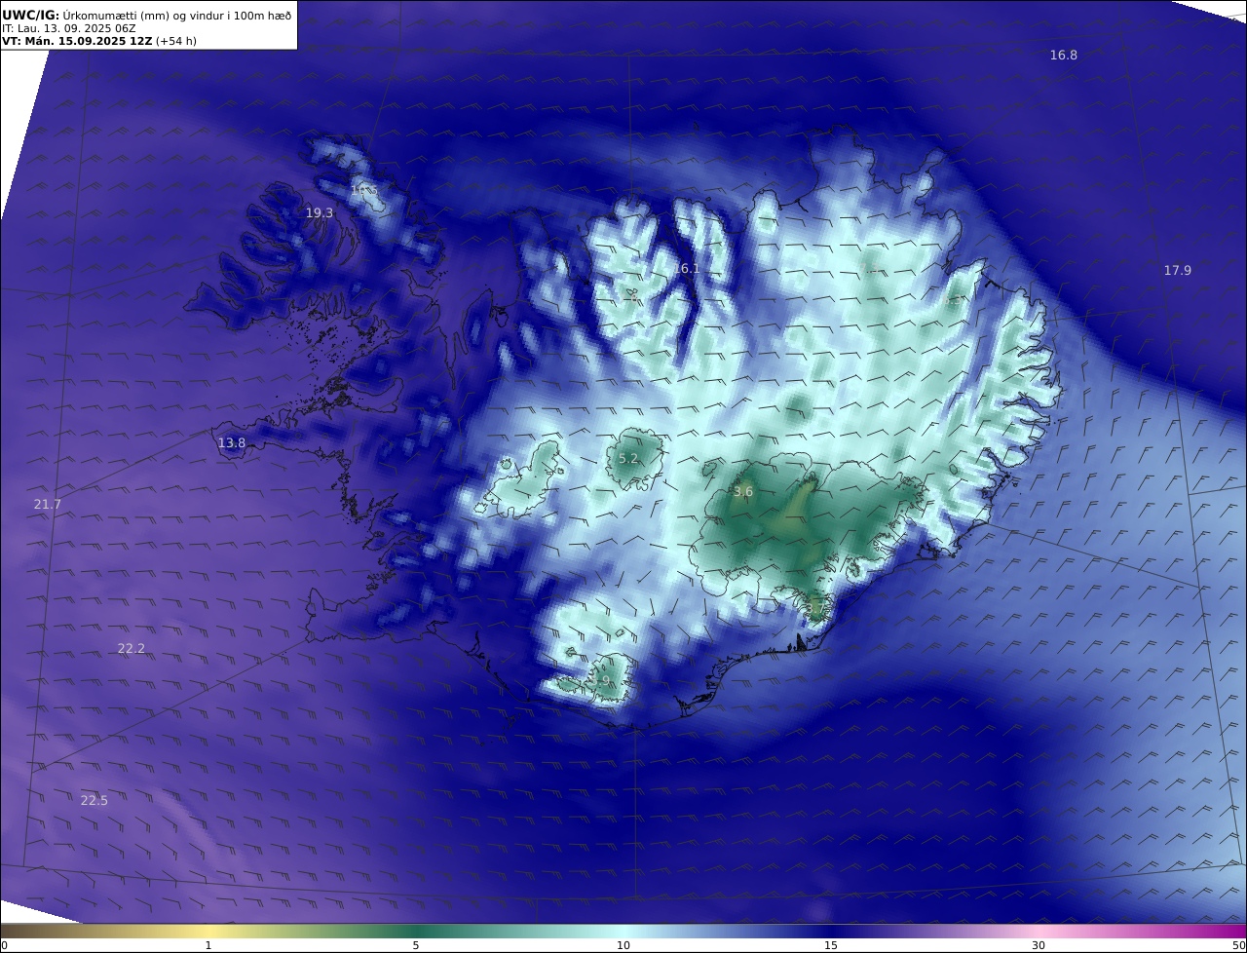Click the 16.8 value label at the top right

point(1063,56)
